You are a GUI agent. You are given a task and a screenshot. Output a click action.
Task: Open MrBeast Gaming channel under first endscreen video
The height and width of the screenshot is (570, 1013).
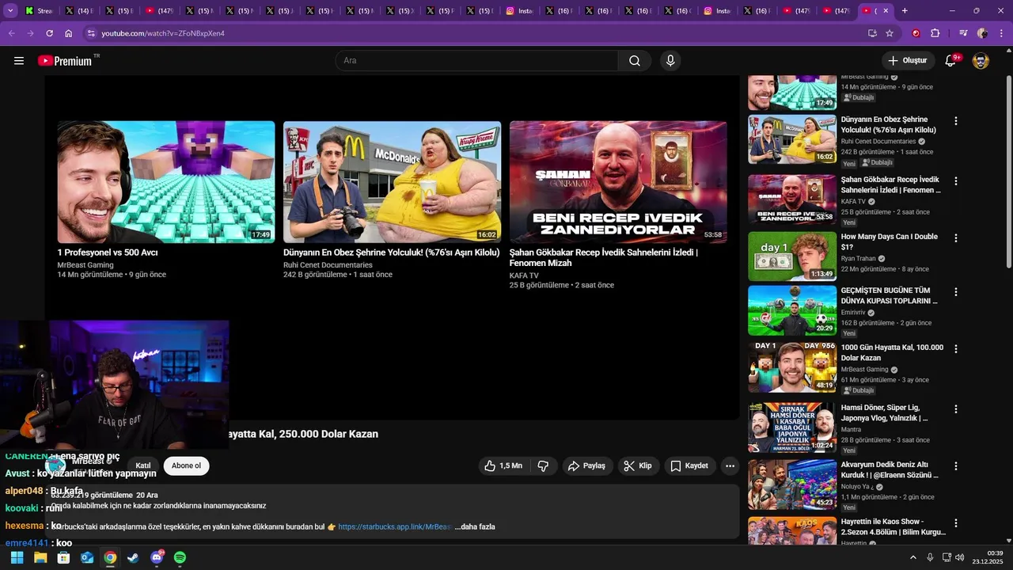pos(85,265)
